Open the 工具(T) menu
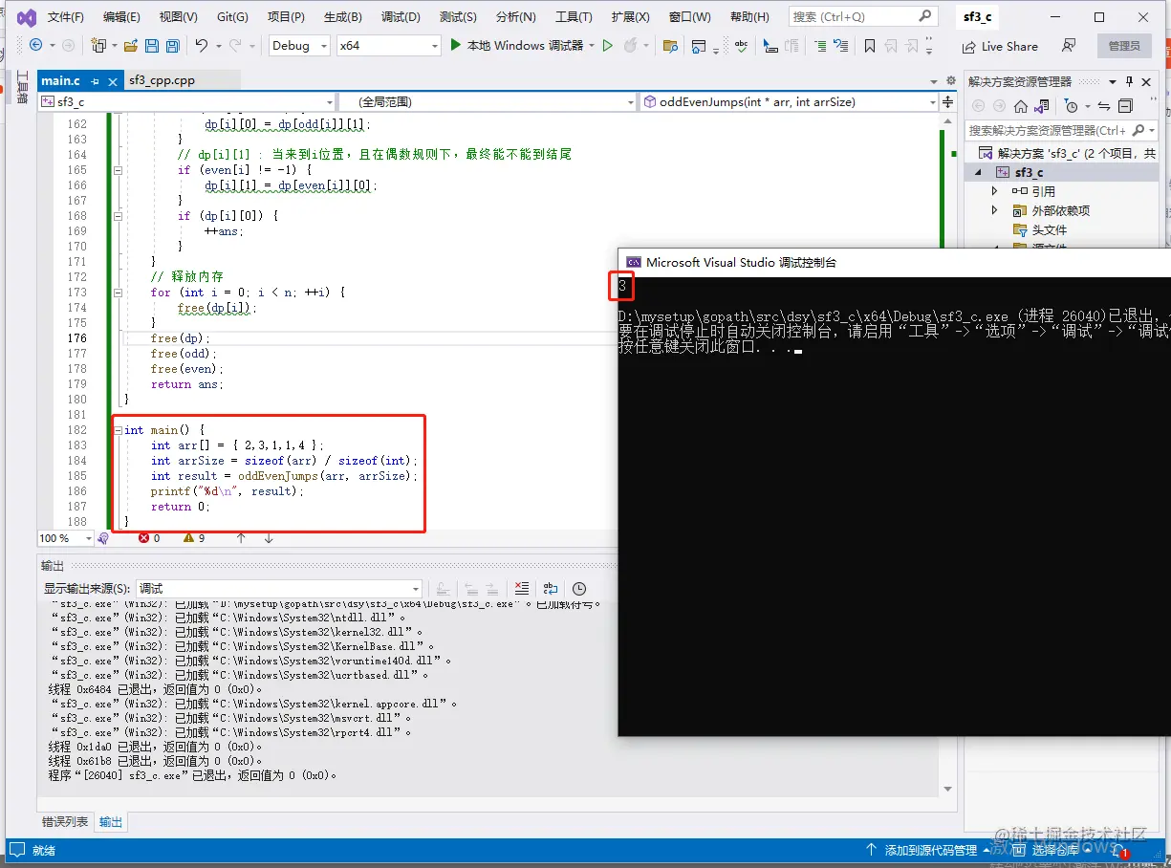Viewport: 1171px width, 868px height. pyautogui.click(x=574, y=17)
